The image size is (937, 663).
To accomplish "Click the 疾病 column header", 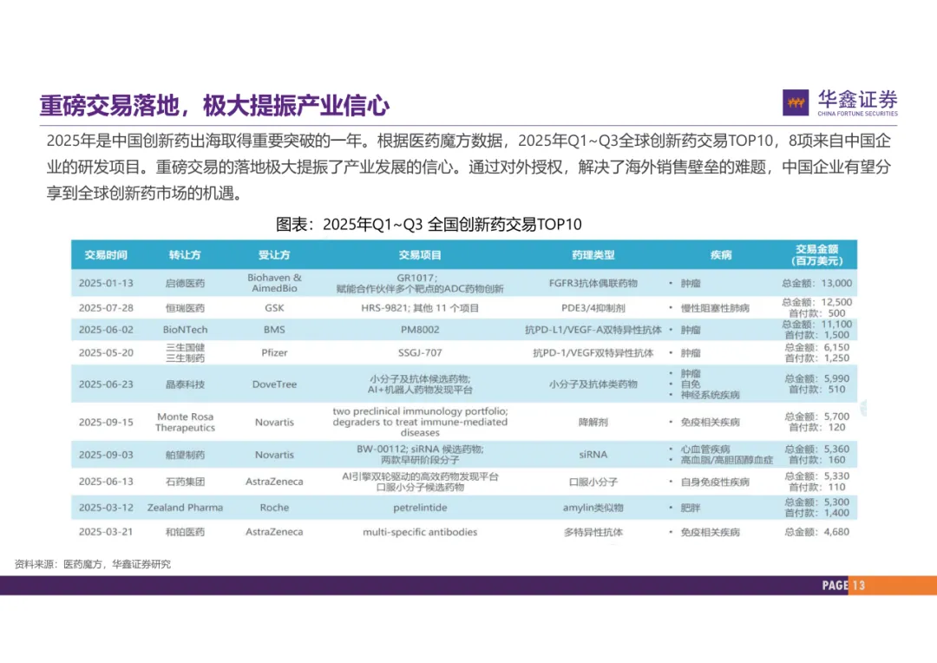I will [721, 254].
